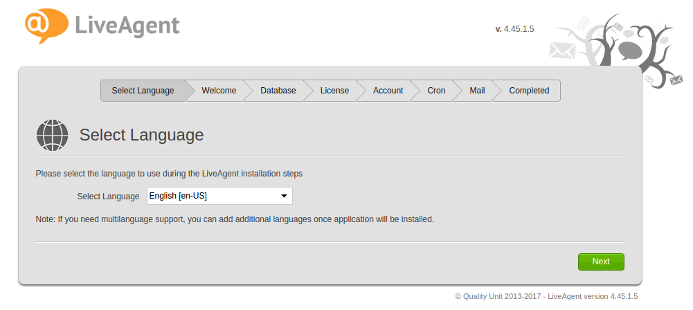Select the 'Select Language' wizard step

(143, 91)
